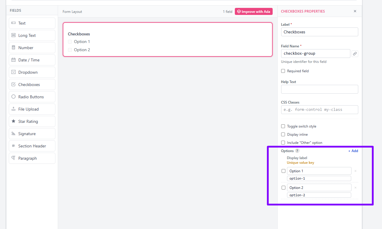
Task: Select the Radio Buttons field type
Action: coord(32,97)
